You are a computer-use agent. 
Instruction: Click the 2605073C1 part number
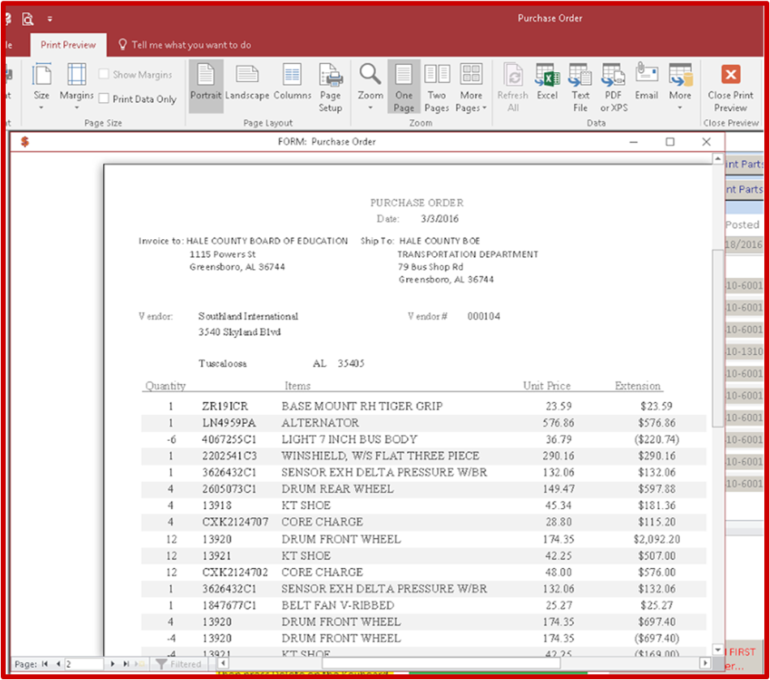point(229,489)
